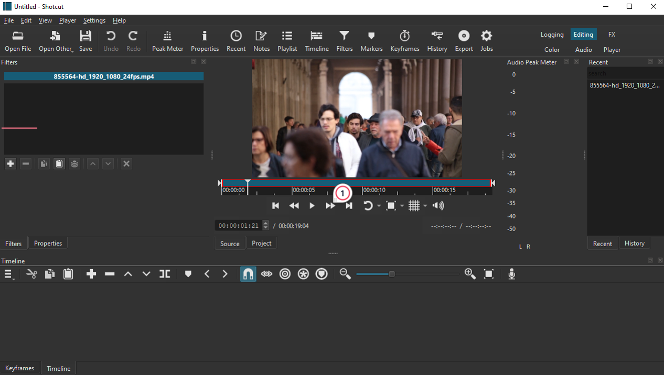Screen dimensions: 664x375
Task: Switch to the Project tab
Action: pos(261,242)
